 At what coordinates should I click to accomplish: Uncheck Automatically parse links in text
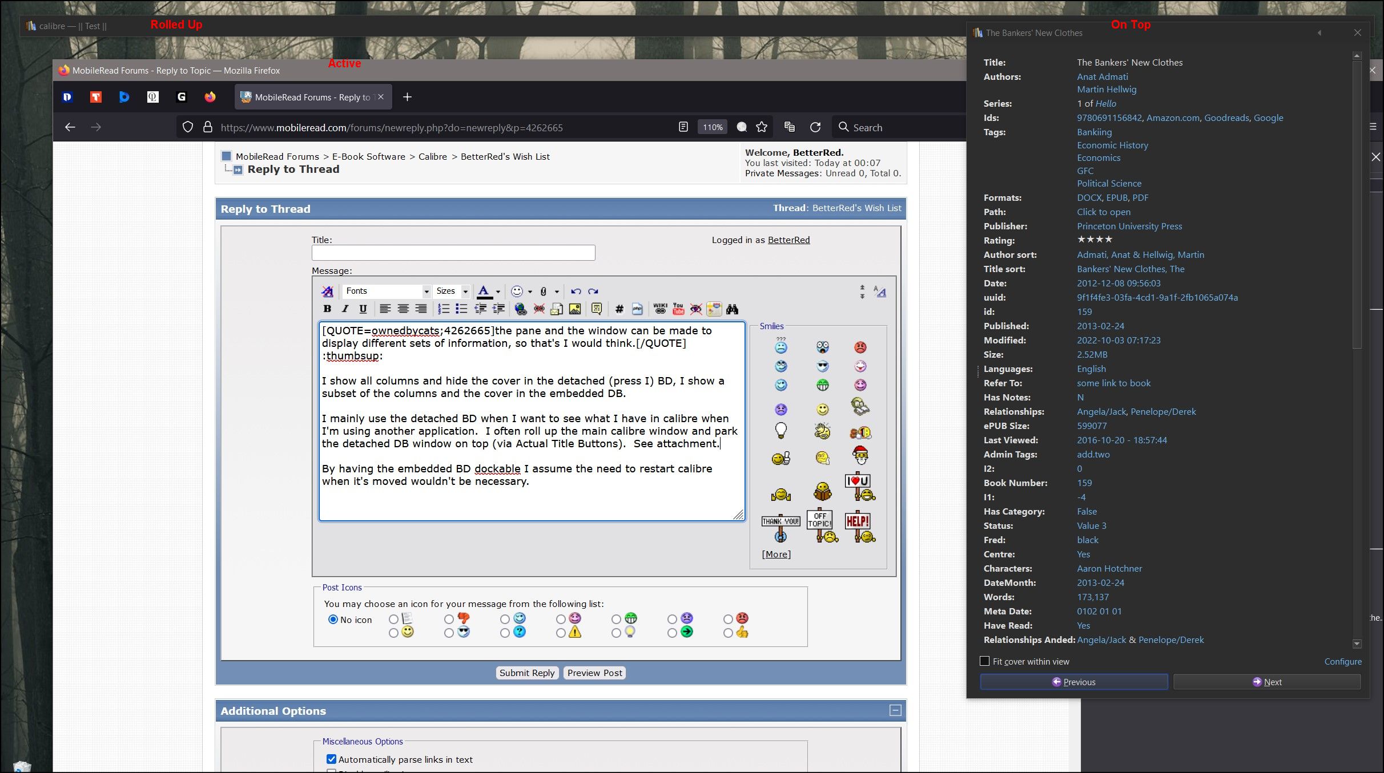pyautogui.click(x=331, y=759)
